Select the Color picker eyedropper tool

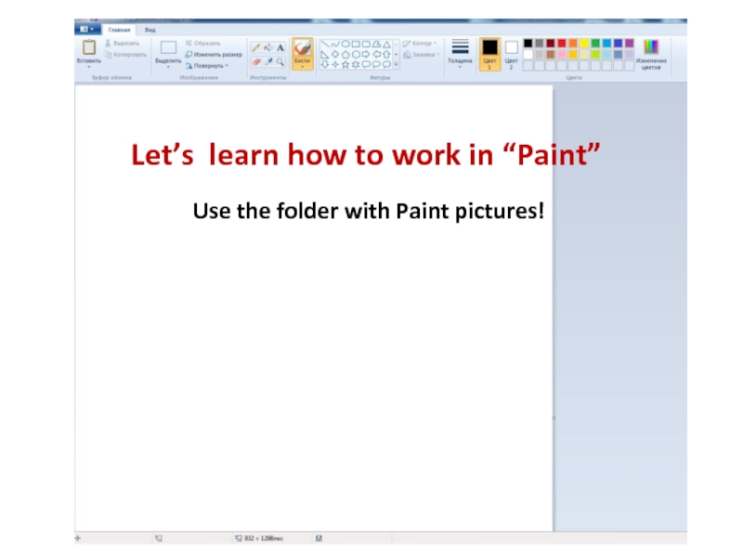(x=268, y=61)
